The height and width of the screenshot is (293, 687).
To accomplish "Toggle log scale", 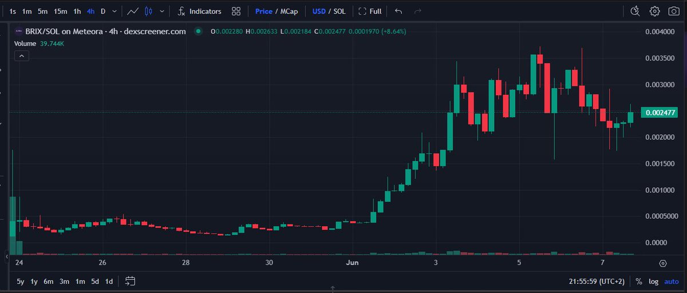I will (654, 281).
